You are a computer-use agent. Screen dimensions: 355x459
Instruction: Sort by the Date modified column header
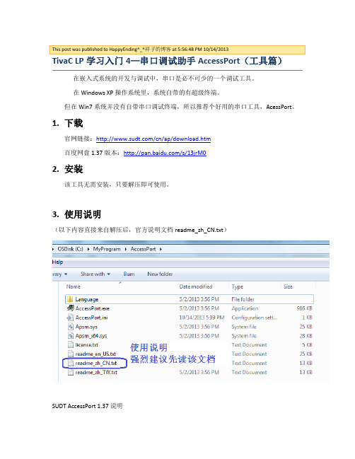coord(196,286)
